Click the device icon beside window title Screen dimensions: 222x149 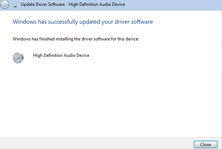coord(15,4)
